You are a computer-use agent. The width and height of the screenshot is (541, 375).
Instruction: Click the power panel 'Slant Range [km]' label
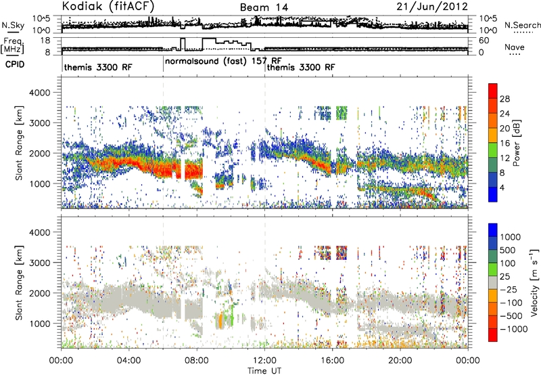point(19,143)
